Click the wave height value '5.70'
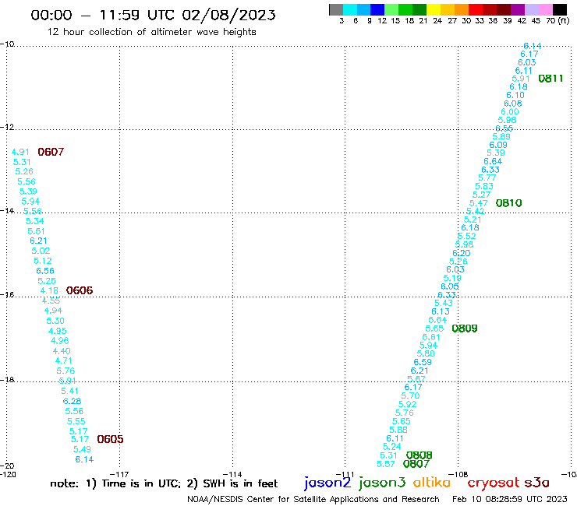577x506 pixels. coord(410,395)
